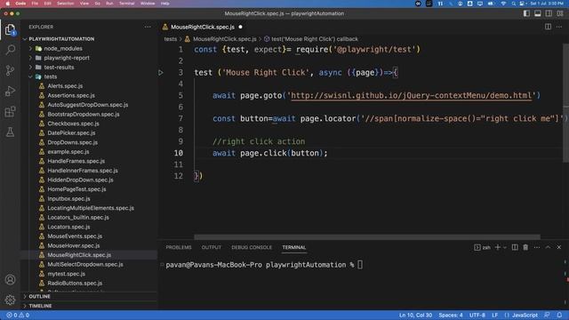Change UTF-8 file encoding
This screenshot has height=320, width=569.
[477, 315]
